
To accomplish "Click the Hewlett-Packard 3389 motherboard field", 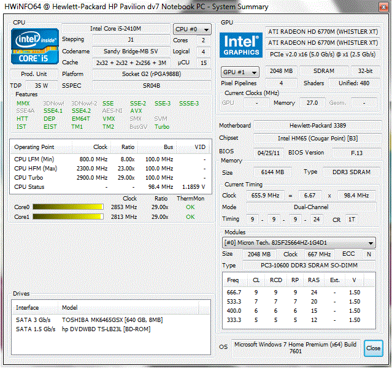I will pyautogui.click(x=318, y=126).
